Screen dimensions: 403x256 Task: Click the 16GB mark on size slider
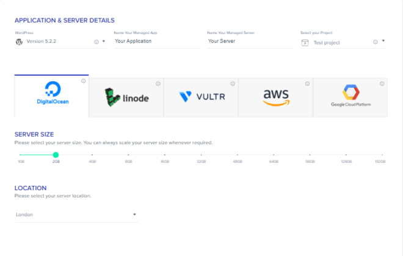pos(165,155)
